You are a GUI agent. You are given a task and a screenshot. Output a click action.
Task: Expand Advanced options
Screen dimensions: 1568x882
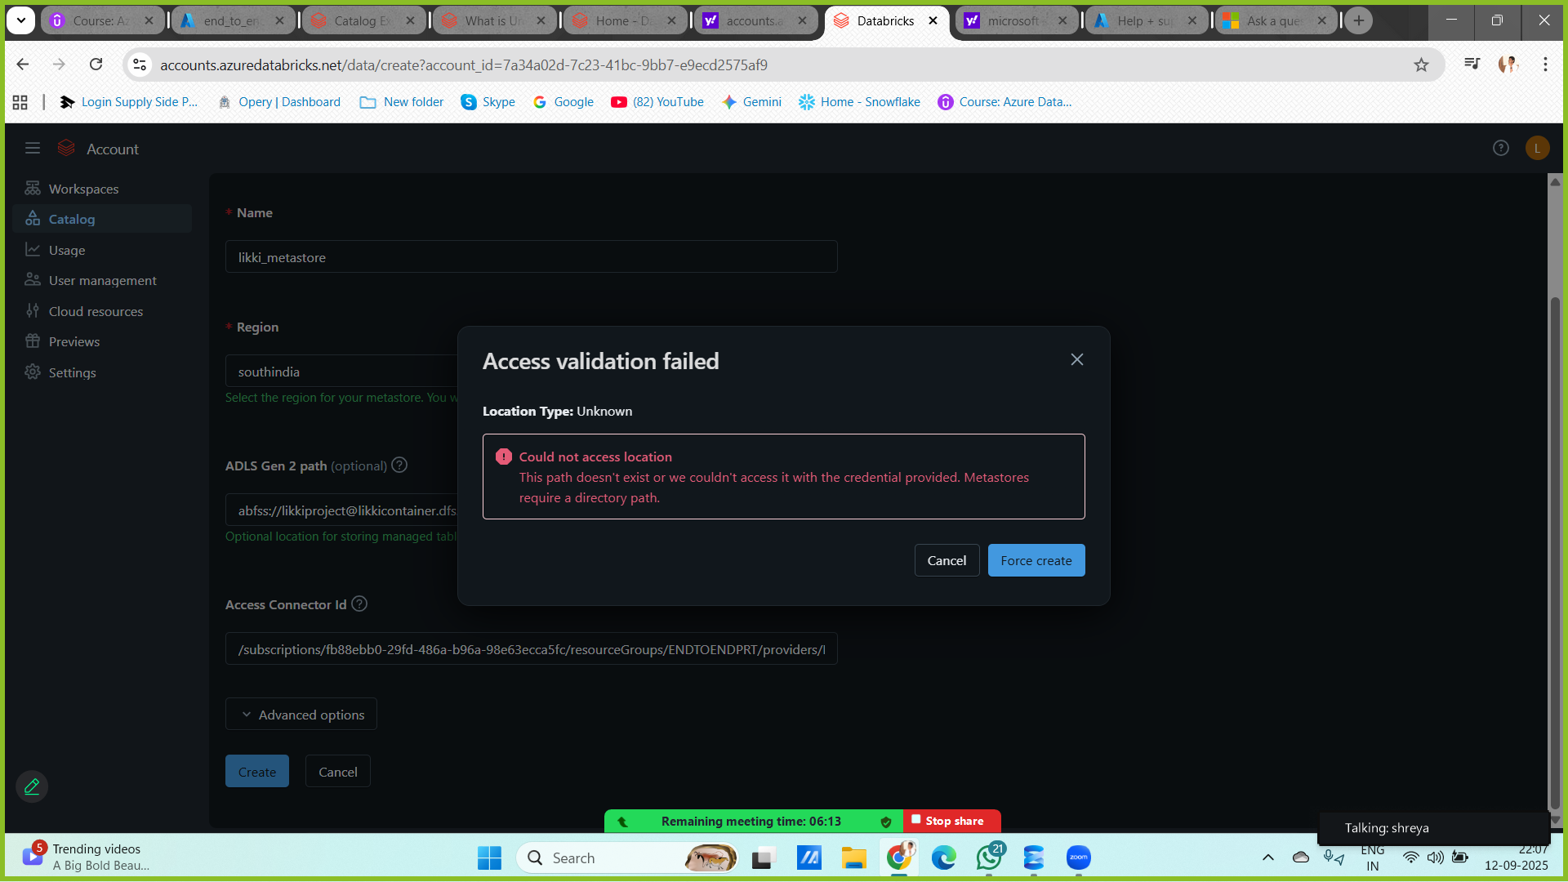301,714
